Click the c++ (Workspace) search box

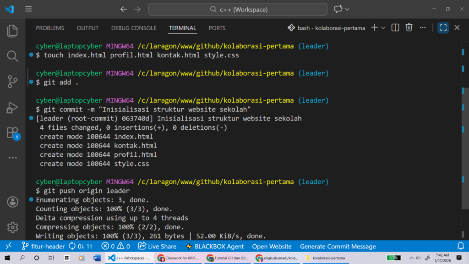238,9
